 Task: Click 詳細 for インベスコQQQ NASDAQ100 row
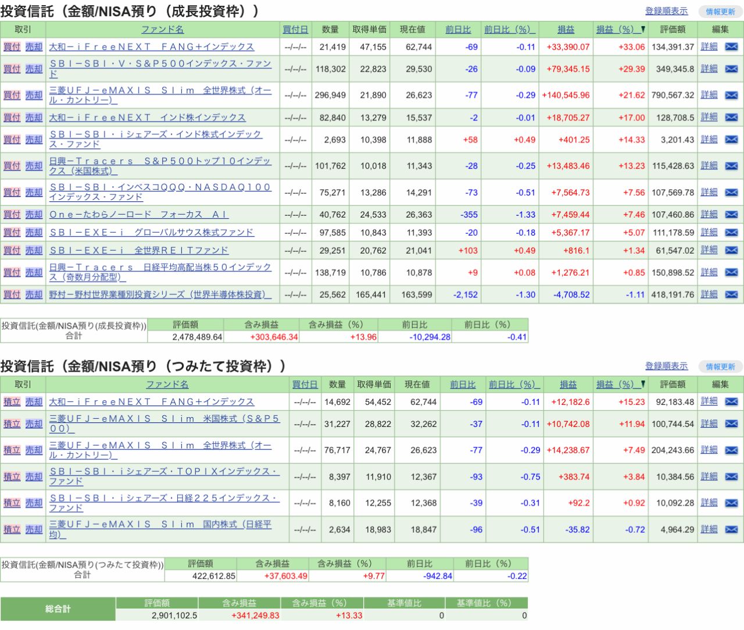point(709,192)
